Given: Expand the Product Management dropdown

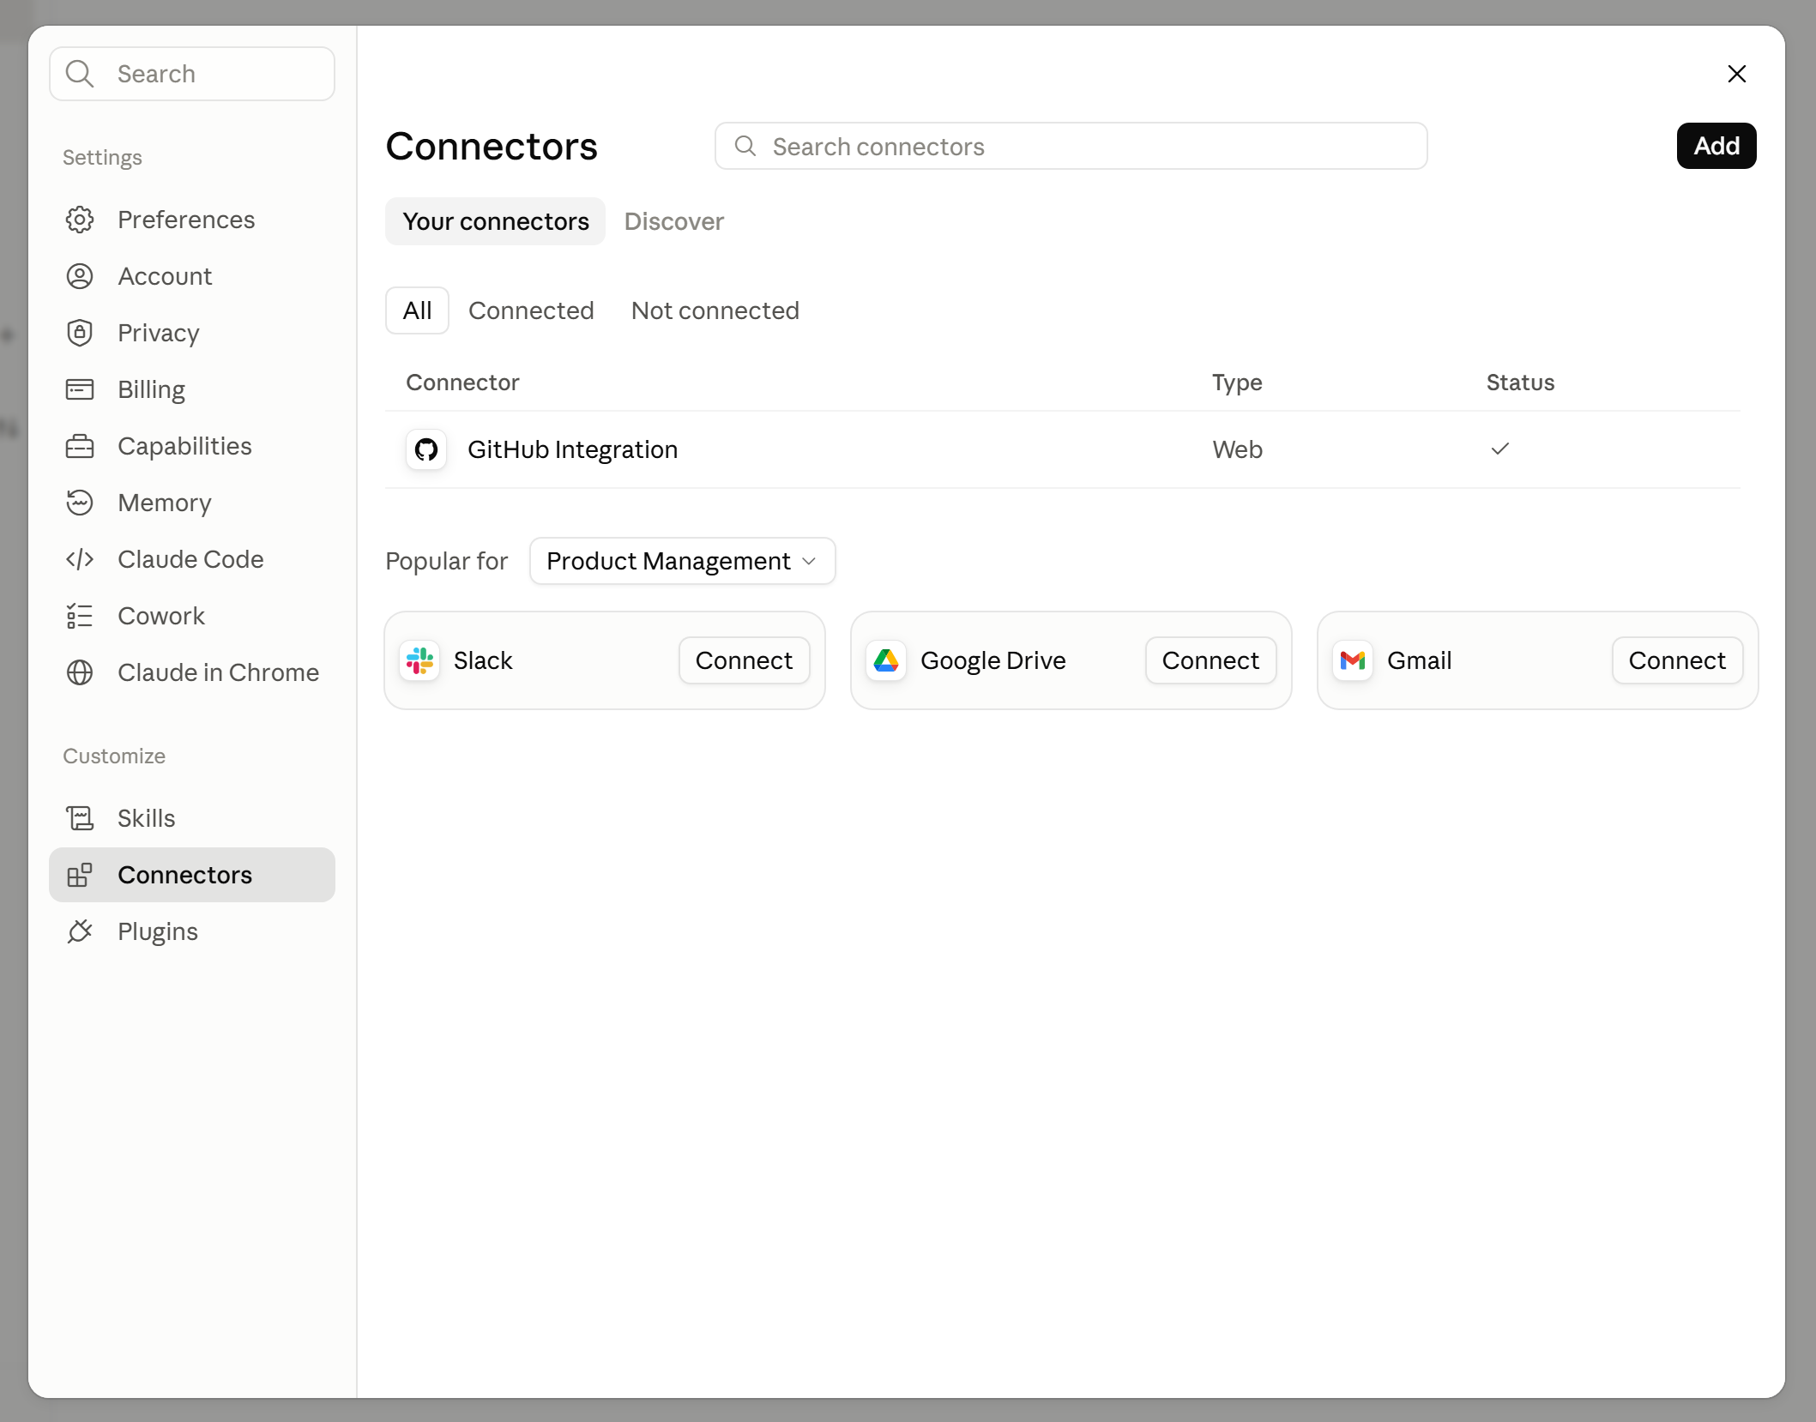Looking at the screenshot, I should click(x=683, y=561).
